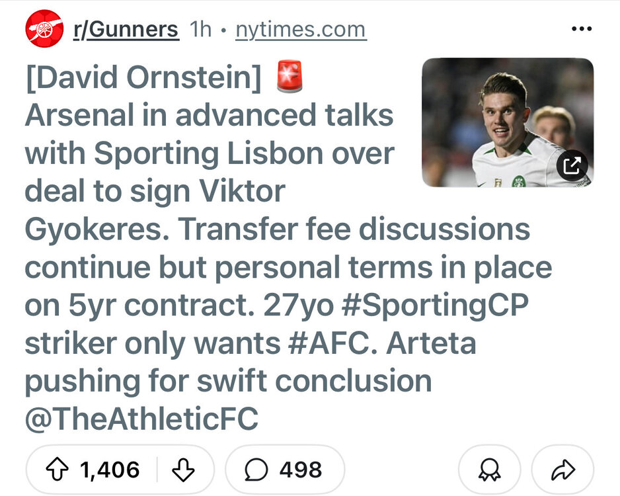
Task: Click the @TheAthleticFC mention
Action: tap(141, 419)
